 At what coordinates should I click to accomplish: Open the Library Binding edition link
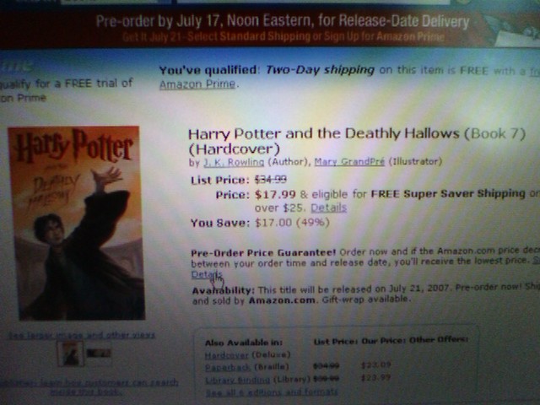[238, 380]
